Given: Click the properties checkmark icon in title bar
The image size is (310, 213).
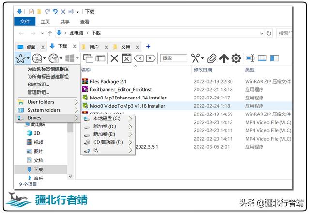Looking at the screenshot, I should [31, 12].
